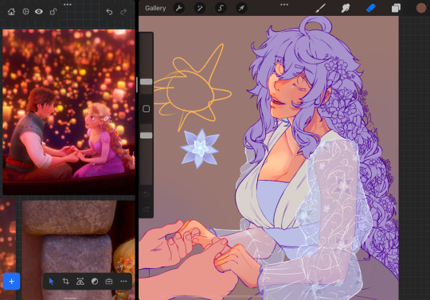Open the half-circle contrast adjustment tool
The width and height of the screenshot is (430, 300).
point(95,281)
